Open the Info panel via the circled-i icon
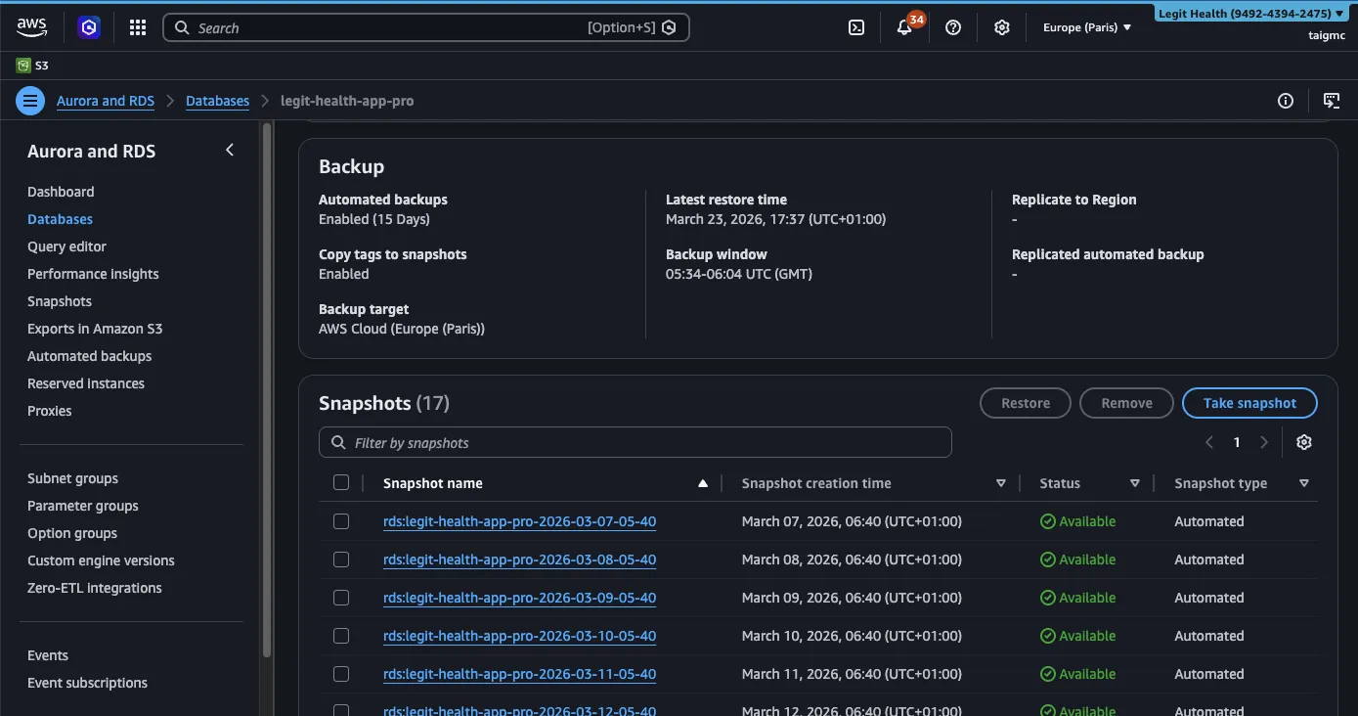The width and height of the screenshot is (1358, 716). (x=1286, y=101)
